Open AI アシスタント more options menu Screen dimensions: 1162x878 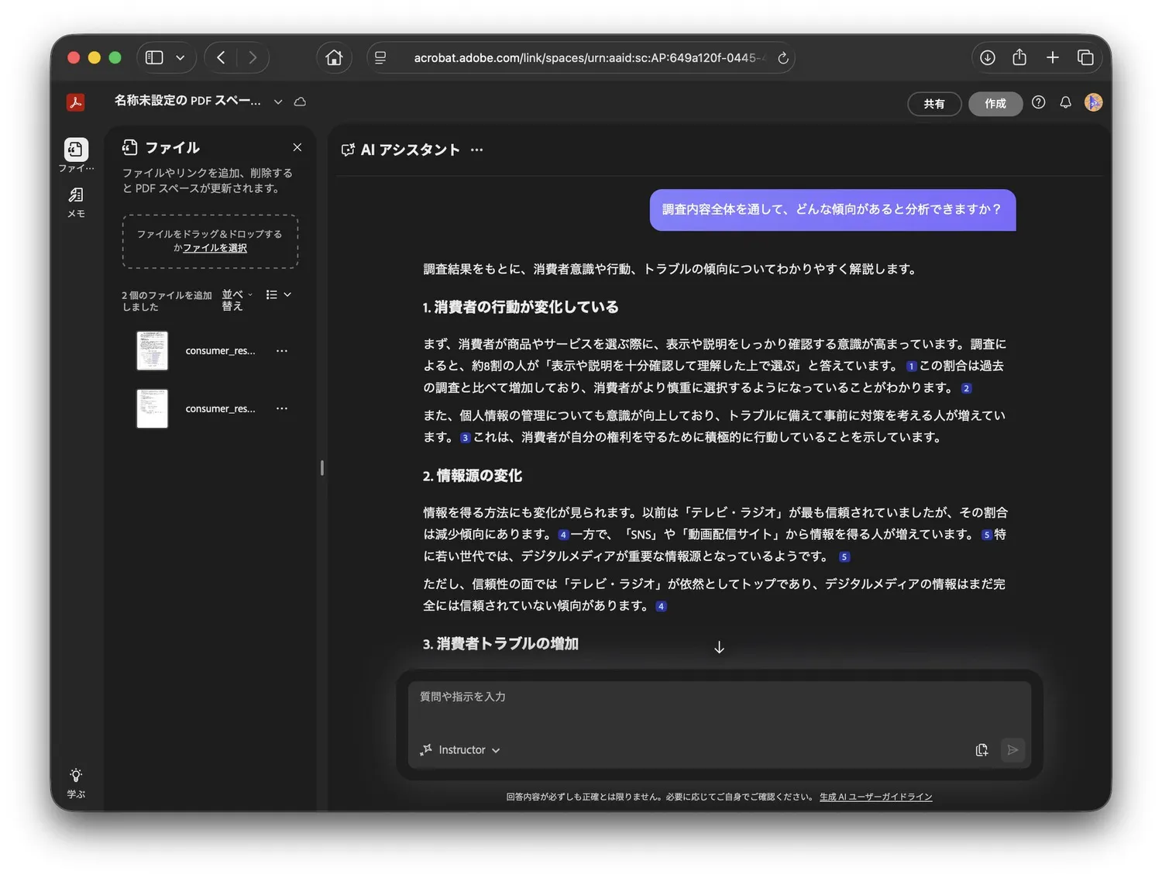pos(476,150)
